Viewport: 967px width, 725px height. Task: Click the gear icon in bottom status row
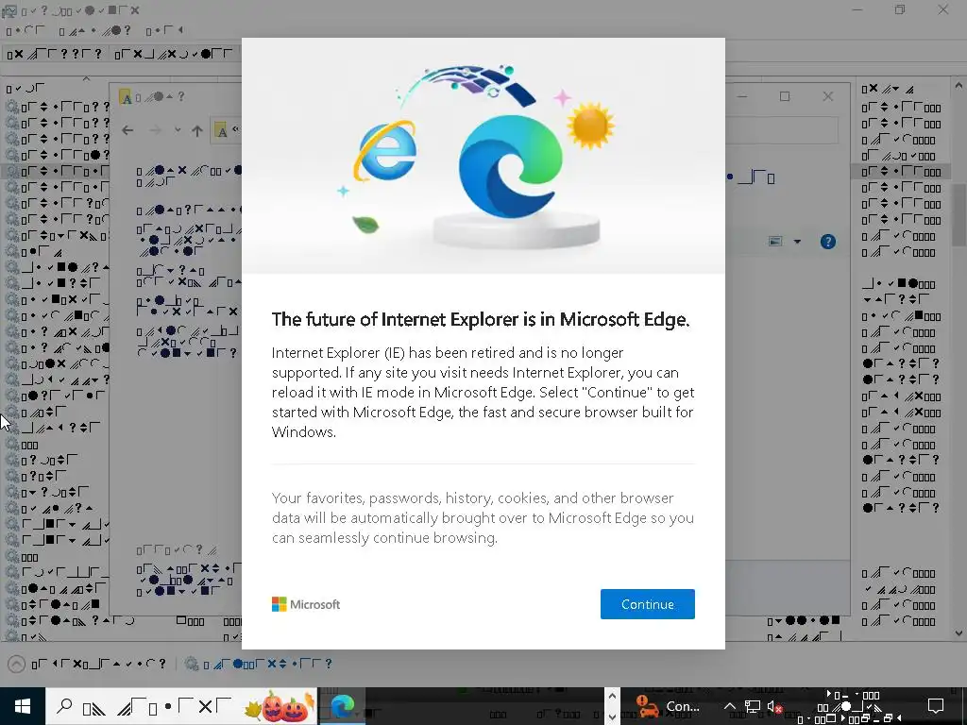(192, 664)
